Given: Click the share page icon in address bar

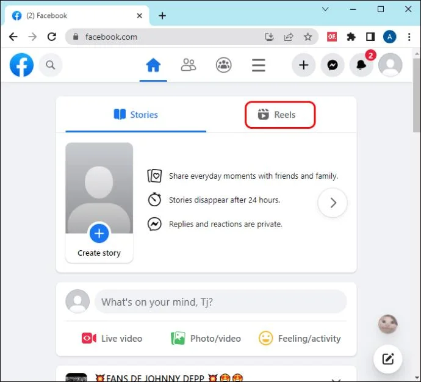Looking at the screenshot, I should point(289,37).
